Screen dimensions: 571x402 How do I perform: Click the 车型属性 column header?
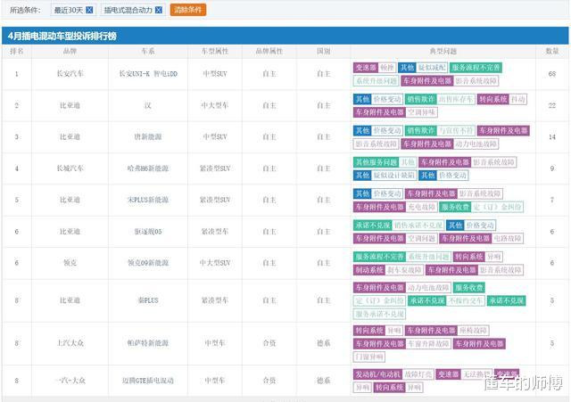215,52
